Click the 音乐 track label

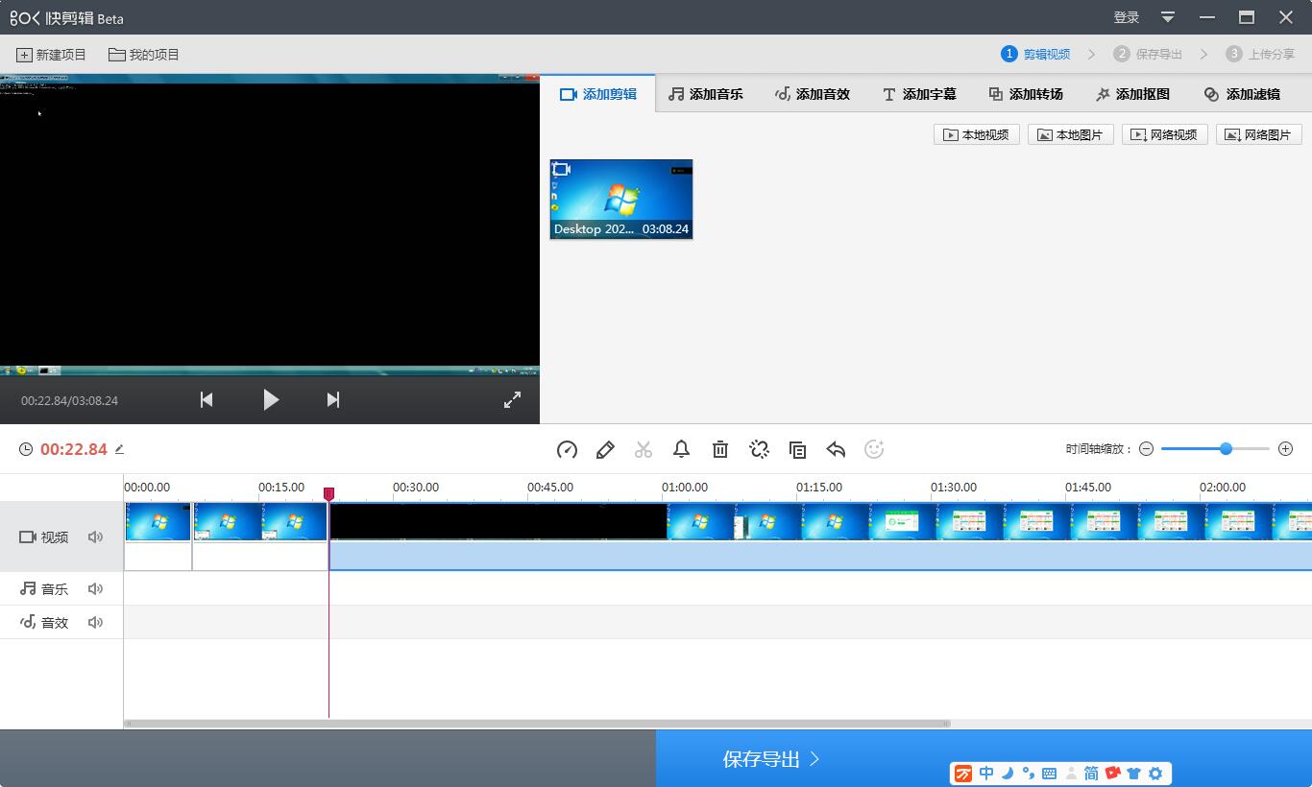44,589
